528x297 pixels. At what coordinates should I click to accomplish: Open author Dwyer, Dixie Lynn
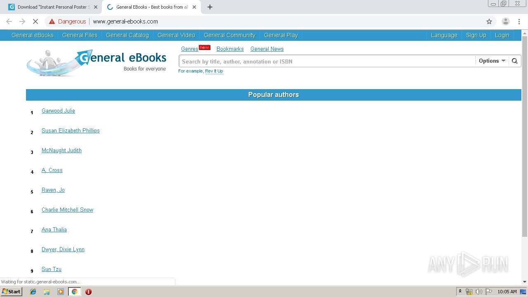[63, 249]
